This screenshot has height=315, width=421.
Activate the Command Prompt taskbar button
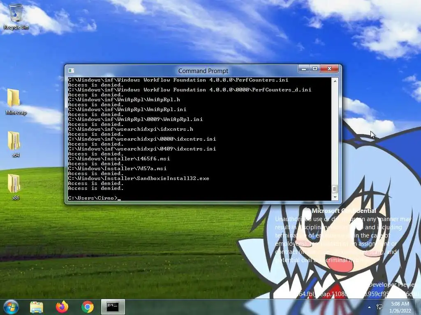tap(113, 307)
